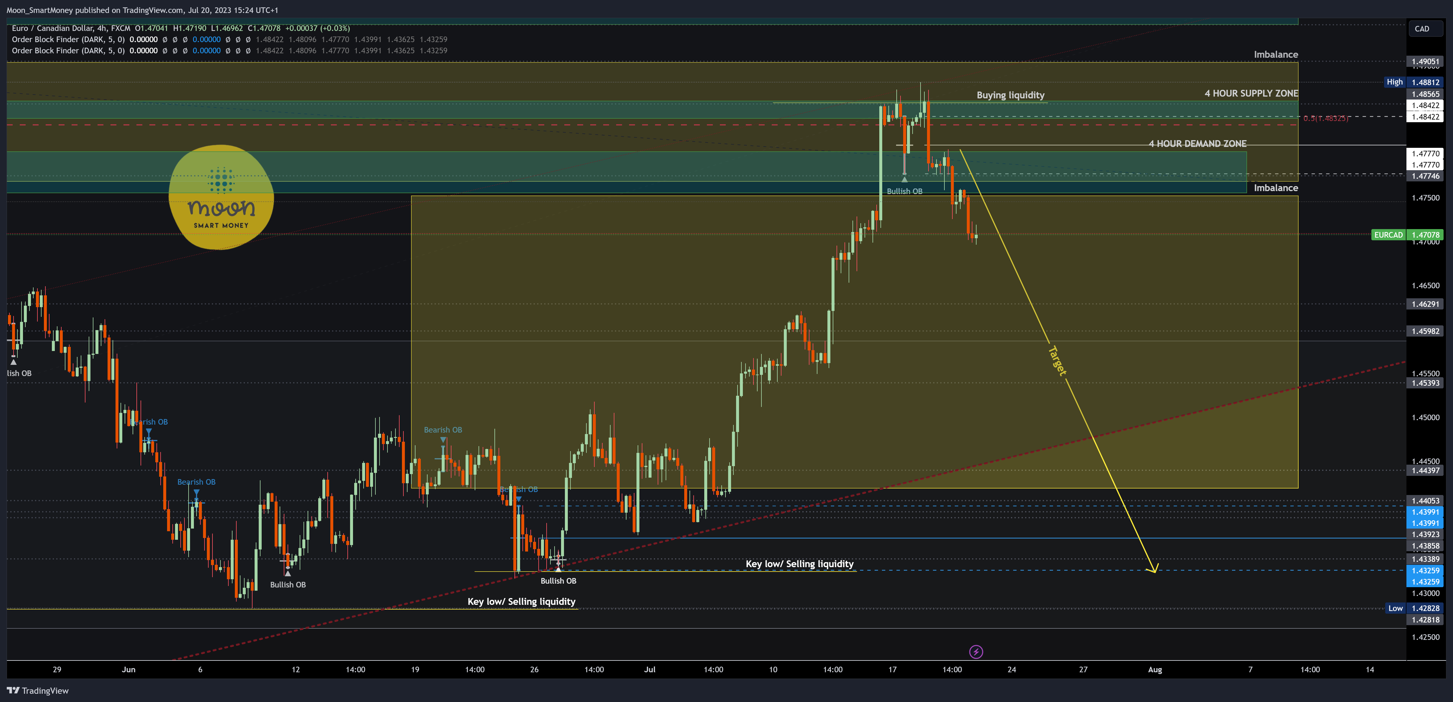Click the 'Imbalance' label above the supply zone
Screen dimensions: 1453x702
coord(1276,55)
